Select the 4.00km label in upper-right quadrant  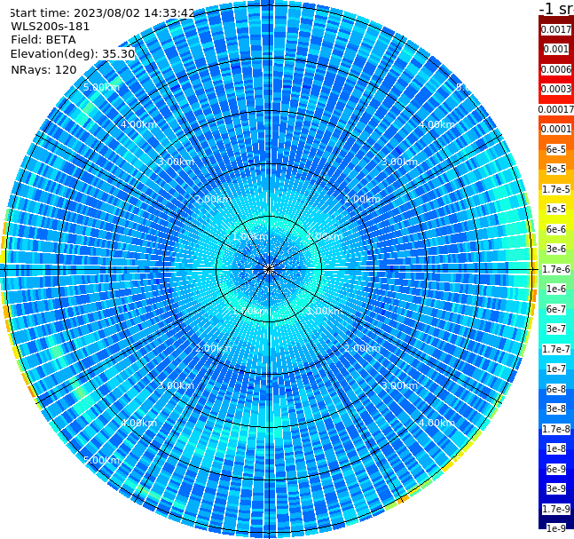(x=436, y=124)
